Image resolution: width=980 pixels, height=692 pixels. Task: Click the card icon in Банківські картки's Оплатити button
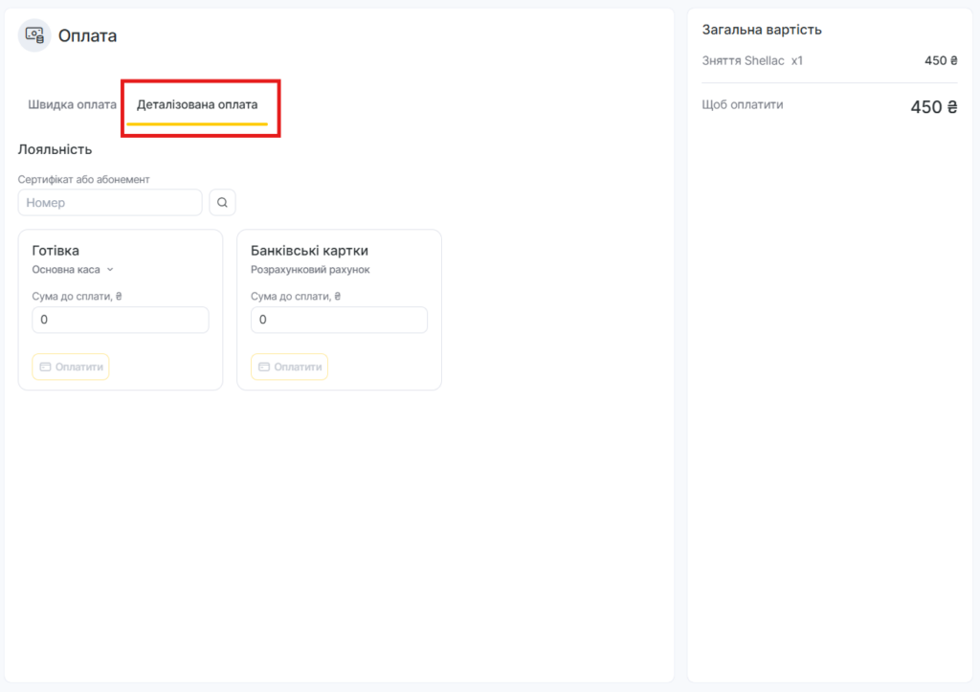pyautogui.click(x=264, y=367)
